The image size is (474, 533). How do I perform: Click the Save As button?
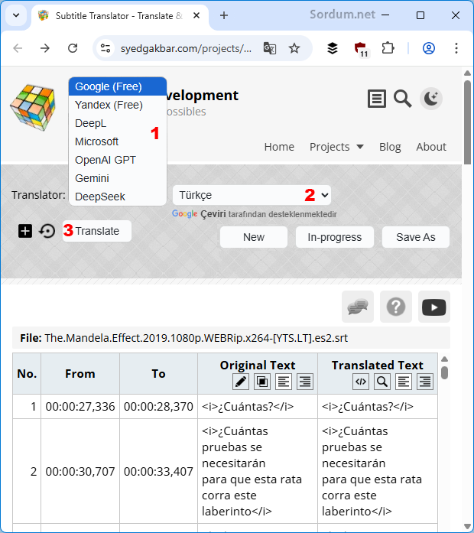point(416,237)
